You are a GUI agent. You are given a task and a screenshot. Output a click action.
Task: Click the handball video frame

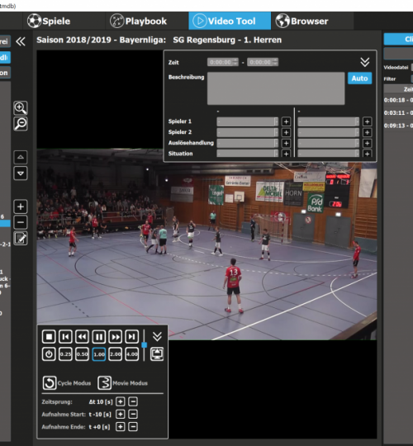tap(206, 244)
